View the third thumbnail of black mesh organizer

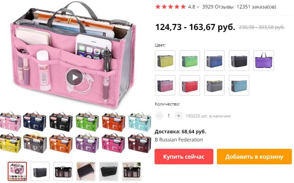click(63, 171)
